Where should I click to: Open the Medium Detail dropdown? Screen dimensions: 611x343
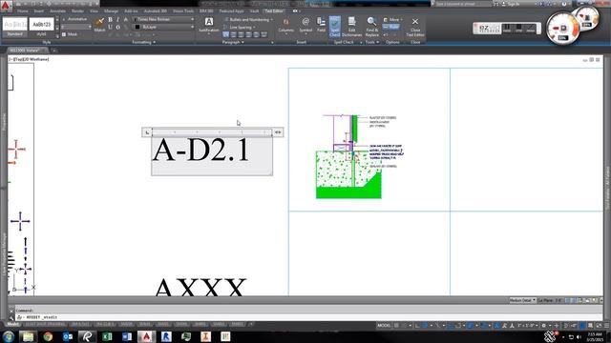point(522,300)
